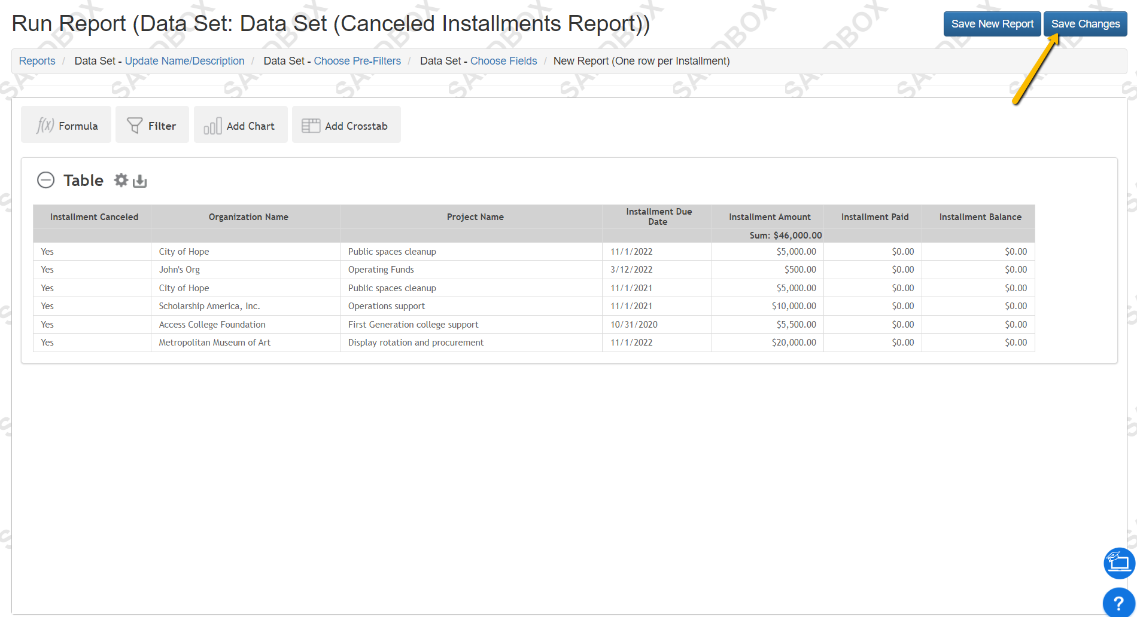Click the Run Report page title
The width and height of the screenshot is (1137, 617).
click(331, 24)
